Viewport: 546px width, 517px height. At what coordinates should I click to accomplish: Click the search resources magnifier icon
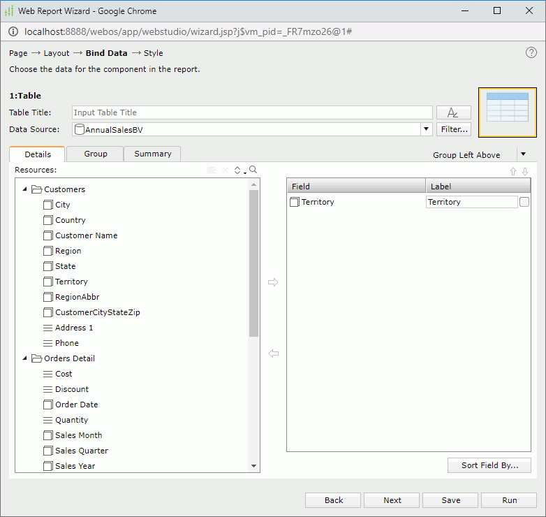click(x=253, y=170)
